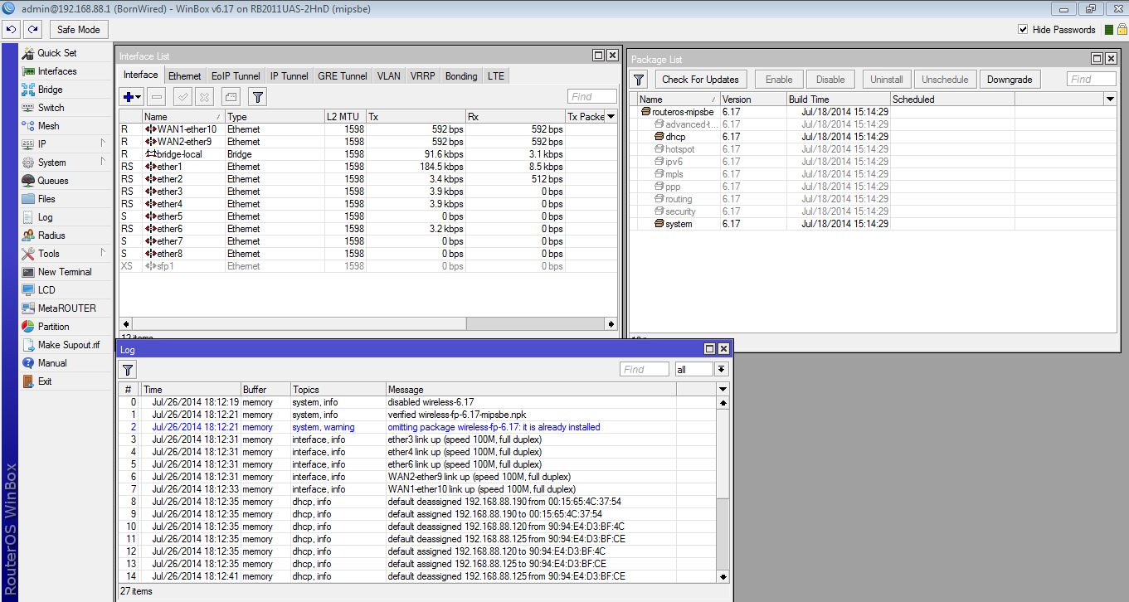Open the comment icon in Interface List toolbar
This screenshot has height=602, width=1129.
[x=231, y=97]
